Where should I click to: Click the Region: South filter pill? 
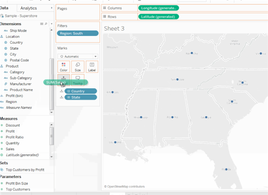78,33
